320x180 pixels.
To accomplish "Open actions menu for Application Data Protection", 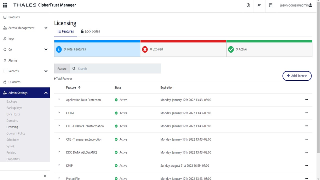I will (x=306, y=100).
